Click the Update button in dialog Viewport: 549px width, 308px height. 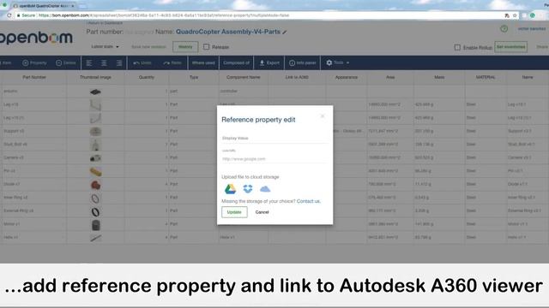point(234,212)
